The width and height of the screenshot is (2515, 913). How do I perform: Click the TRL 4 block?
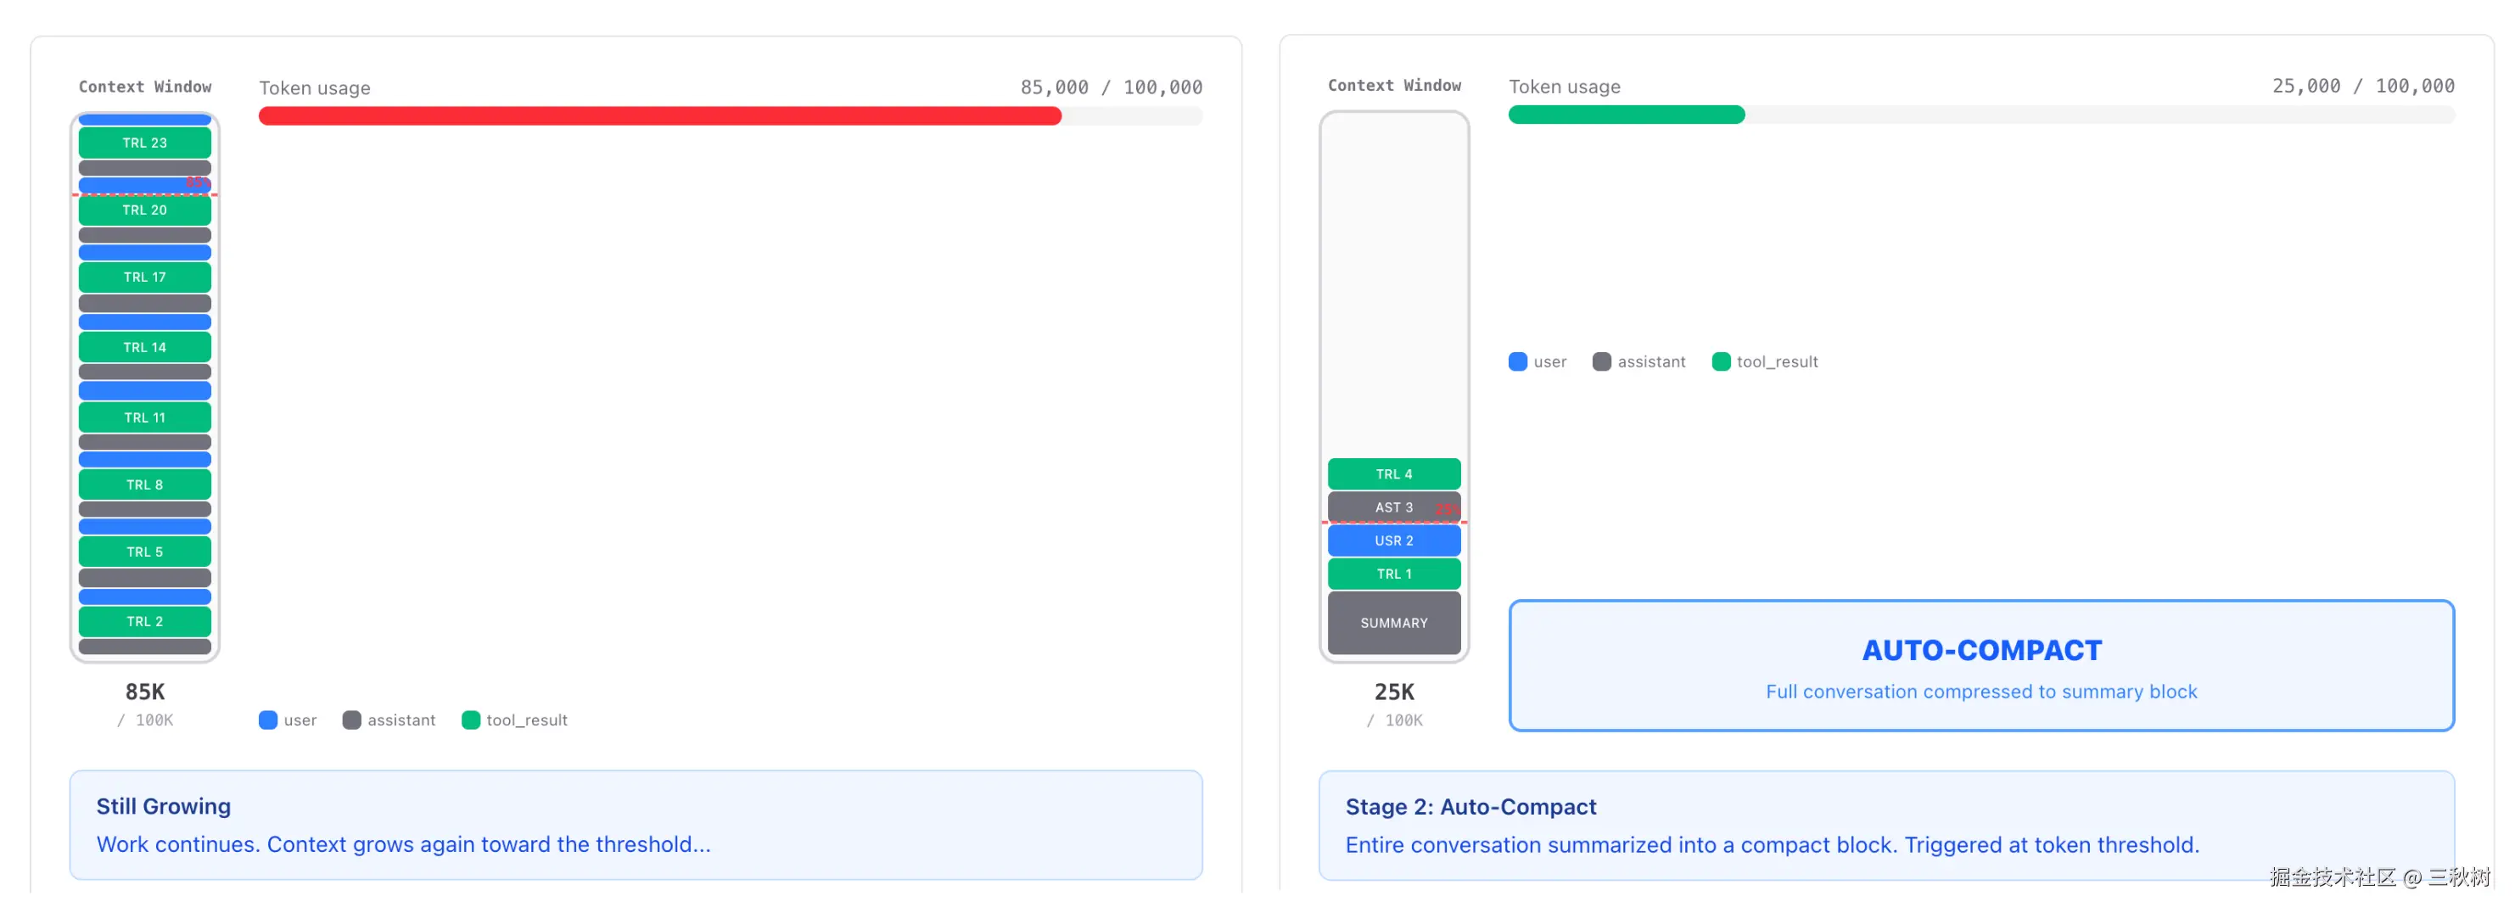[1393, 474]
